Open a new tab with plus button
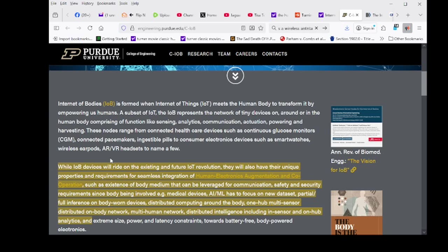Image resolution: width=448 pixels, height=252 pixels. click(408, 15)
